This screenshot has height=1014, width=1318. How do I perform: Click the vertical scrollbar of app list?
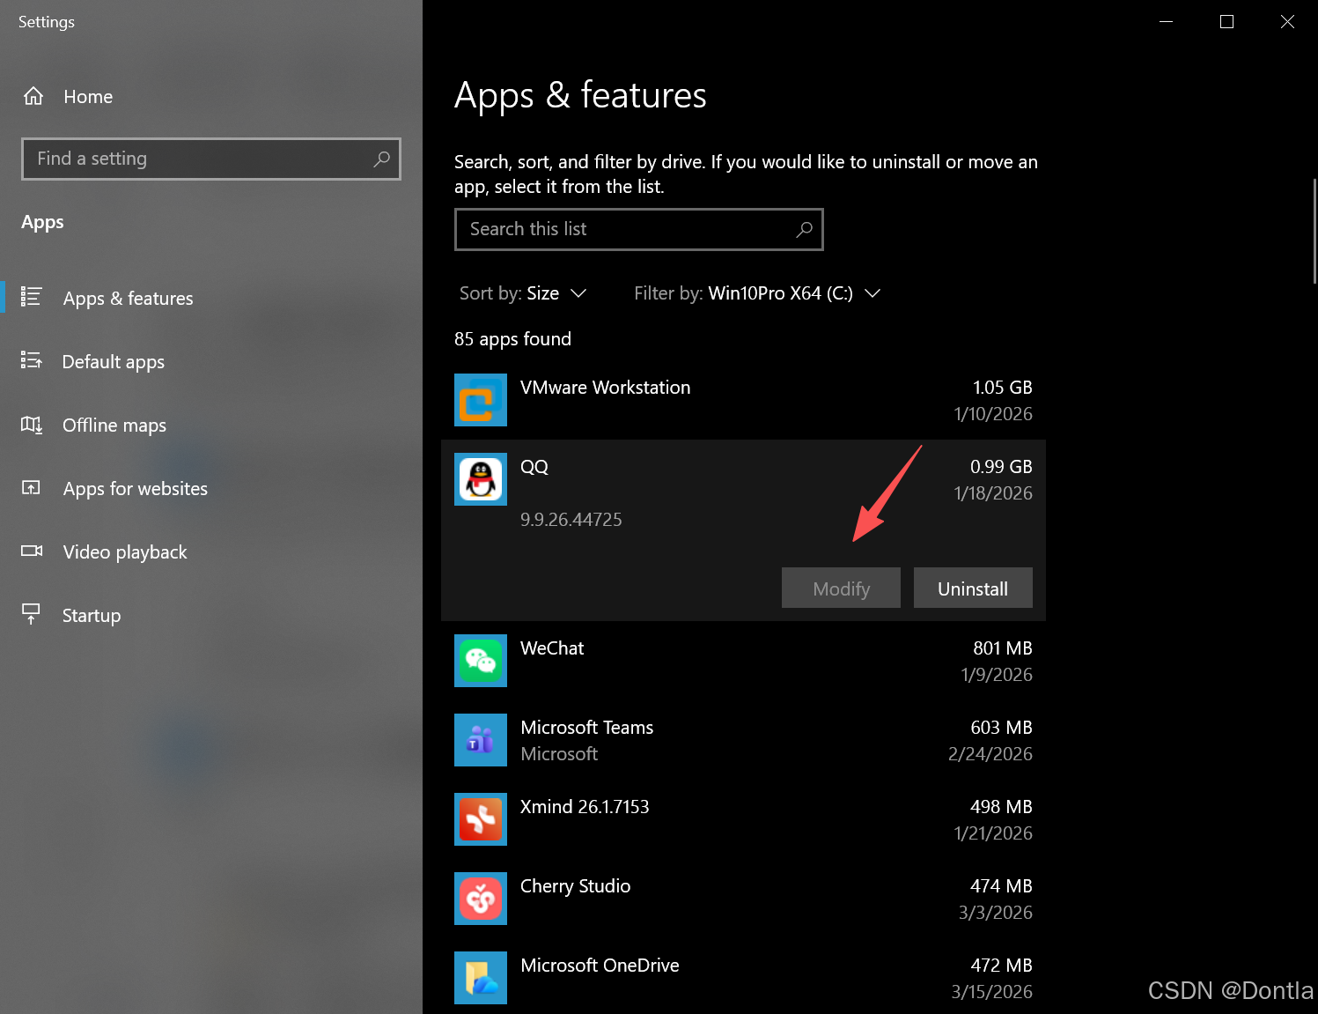pyautogui.click(x=1314, y=231)
